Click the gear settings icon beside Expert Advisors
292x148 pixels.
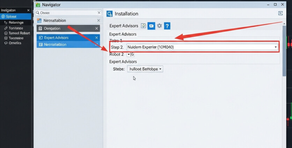click(159, 26)
